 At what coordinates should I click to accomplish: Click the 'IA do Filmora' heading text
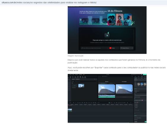(115, 11)
